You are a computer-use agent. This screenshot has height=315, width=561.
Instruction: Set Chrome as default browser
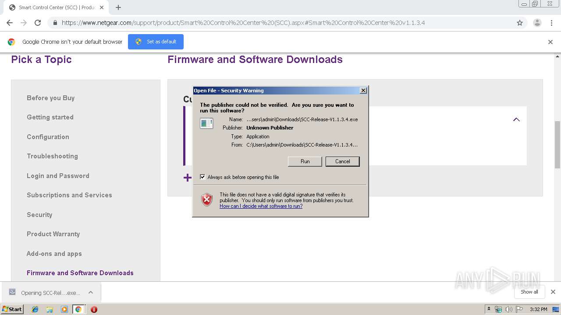tap(156, 42)
